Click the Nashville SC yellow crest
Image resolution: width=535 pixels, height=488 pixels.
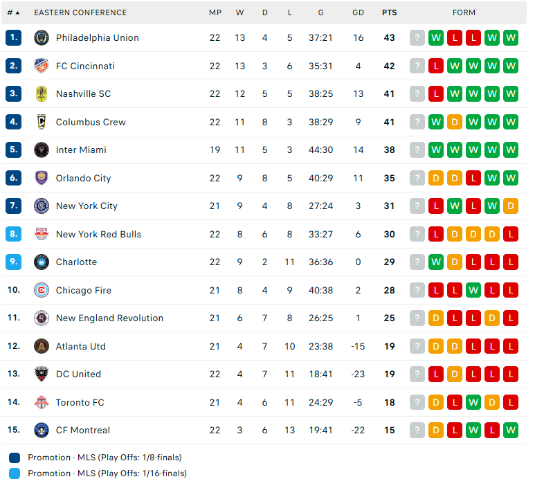coord(42,94)
